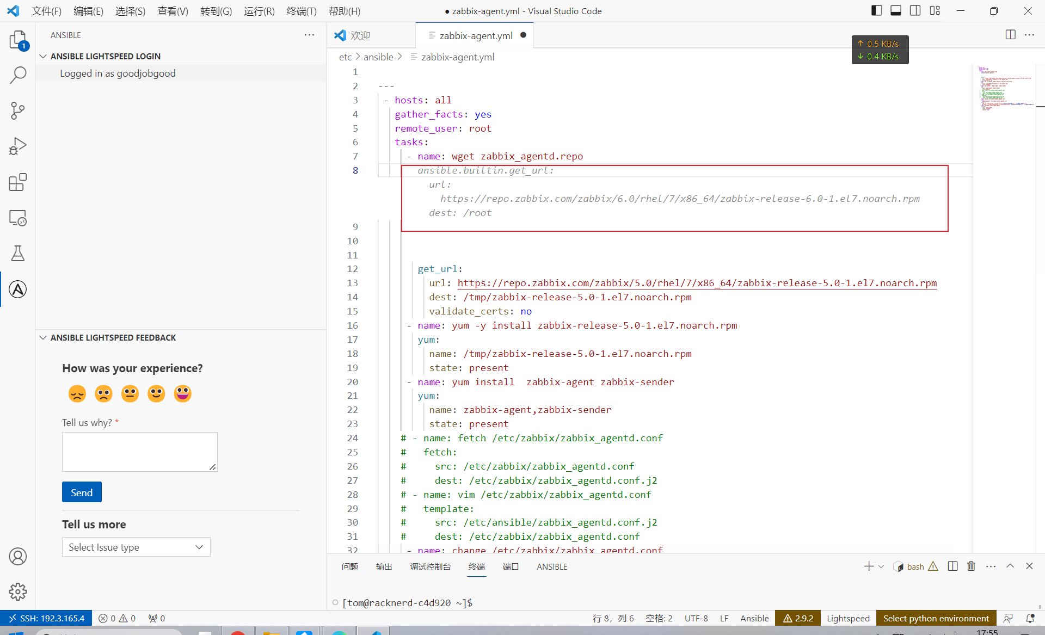1045x635 pixels.
Task: Switch to the 欢迎 tab
Action: click(360, 35)
